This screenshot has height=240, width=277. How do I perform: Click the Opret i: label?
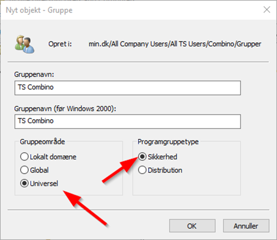(60, 44)
